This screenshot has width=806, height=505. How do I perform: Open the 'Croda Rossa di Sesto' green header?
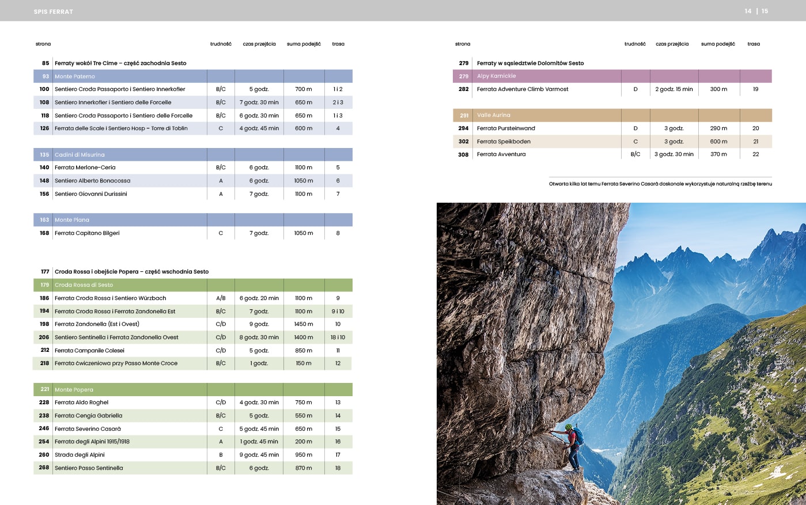click(x=84, y=285)
